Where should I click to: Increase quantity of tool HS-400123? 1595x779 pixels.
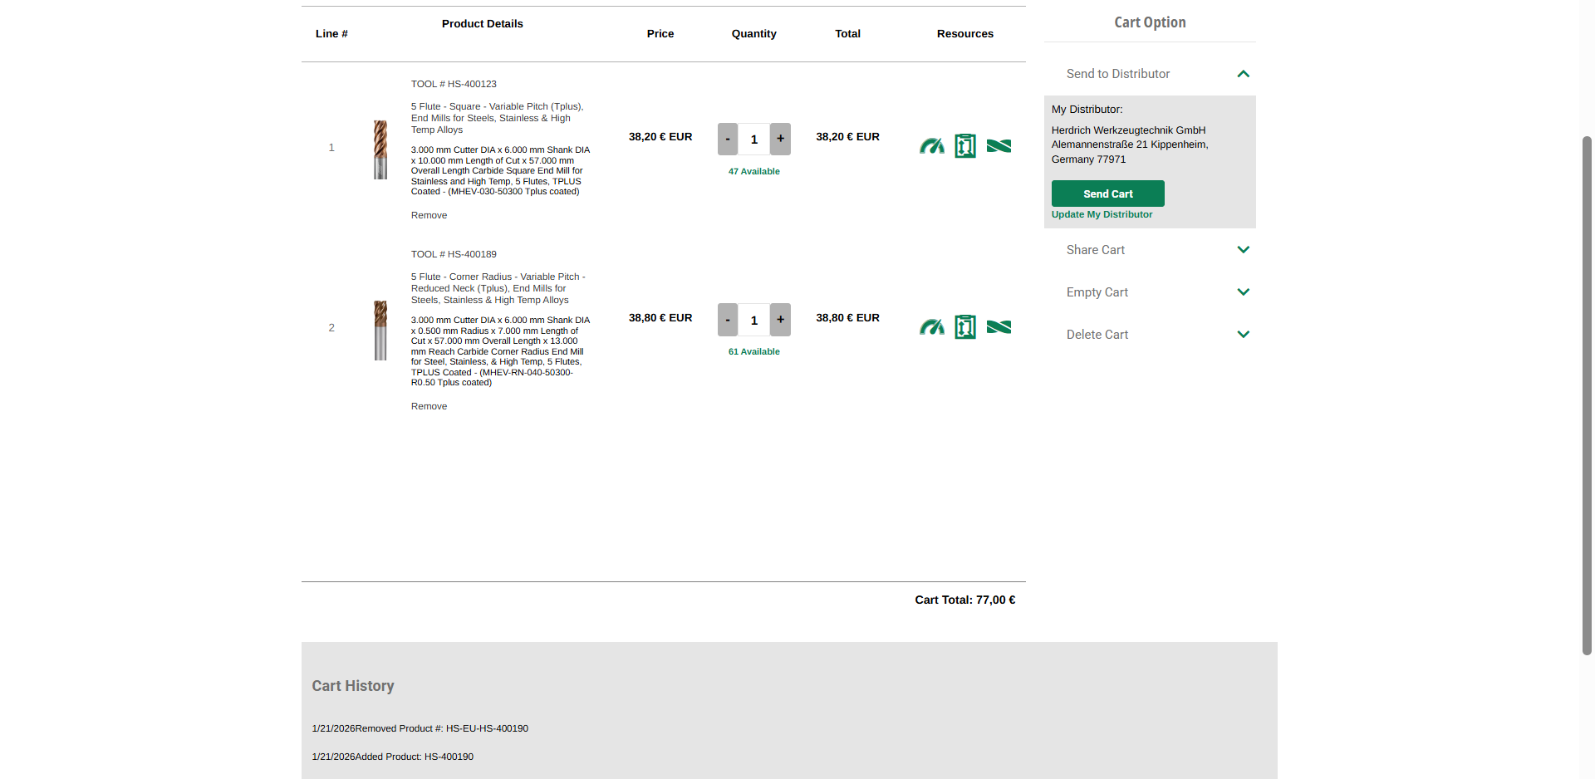780,139
